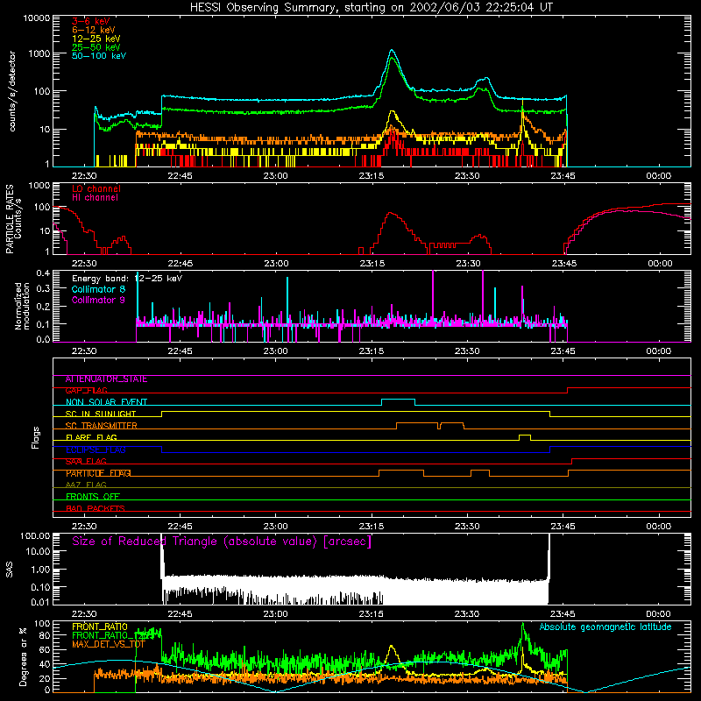This screenshot has width=701, height=701.
Task: Click the Size of Reduced Triangle caption
Action: click(222, 542)
